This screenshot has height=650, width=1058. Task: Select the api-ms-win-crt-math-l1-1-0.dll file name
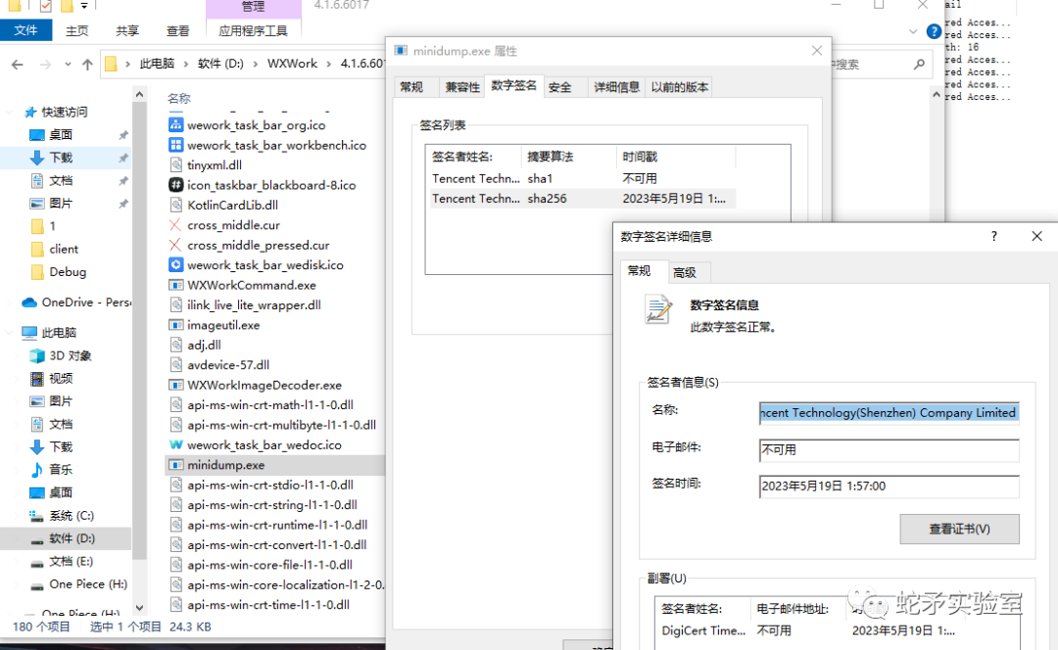coord(270,405)
